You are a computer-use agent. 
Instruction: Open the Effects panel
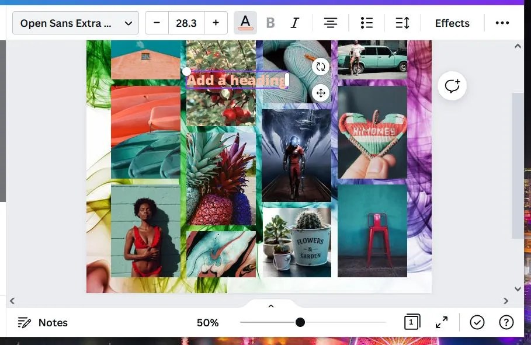(x=452, y=23)
